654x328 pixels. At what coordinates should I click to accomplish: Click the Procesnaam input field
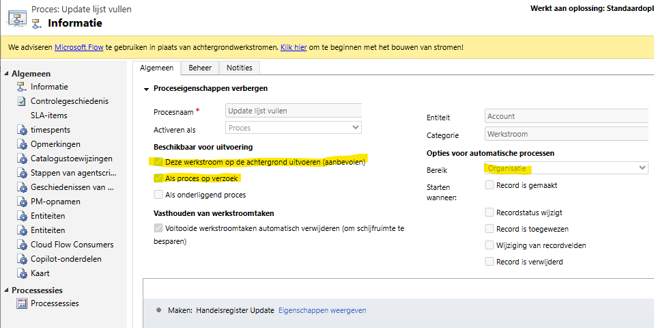(293, 111)
